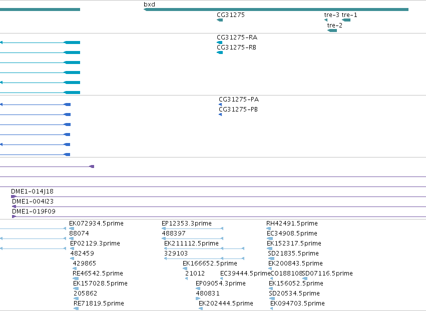The width and height of the screenshot is (426, 311).
Task: Click the 21012 feature label
Action: click(x=195, y=273)
